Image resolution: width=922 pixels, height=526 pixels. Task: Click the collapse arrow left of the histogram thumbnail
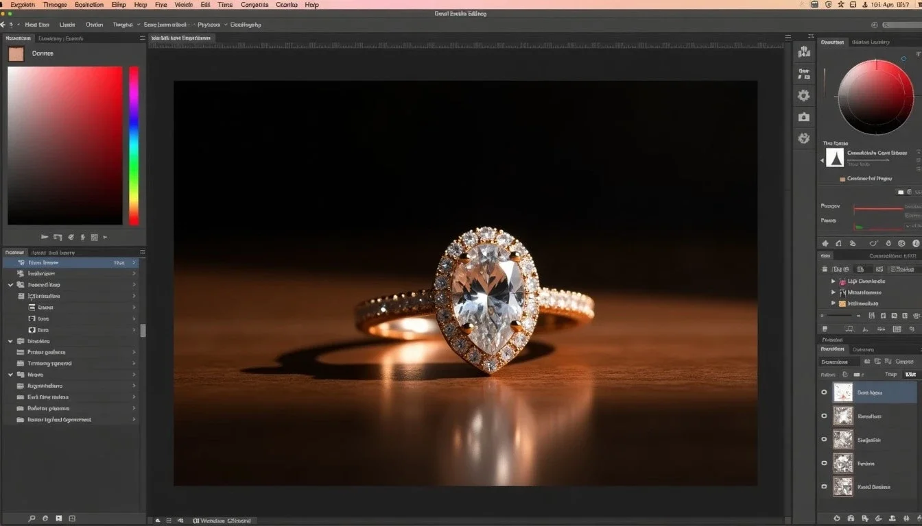click(822, 161)
